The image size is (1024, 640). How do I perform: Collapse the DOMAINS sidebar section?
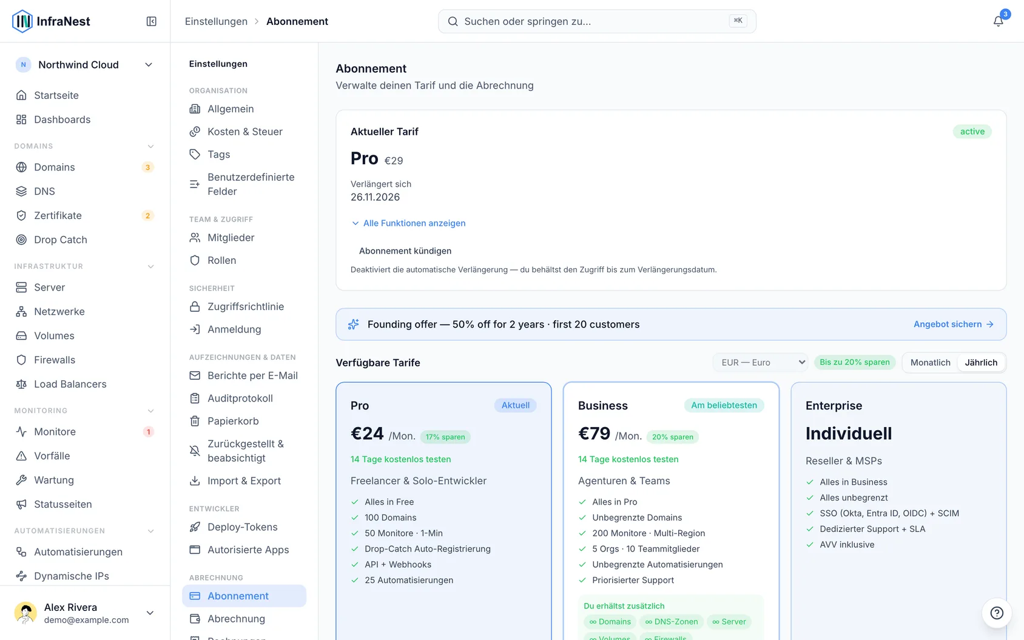[151, 146]
